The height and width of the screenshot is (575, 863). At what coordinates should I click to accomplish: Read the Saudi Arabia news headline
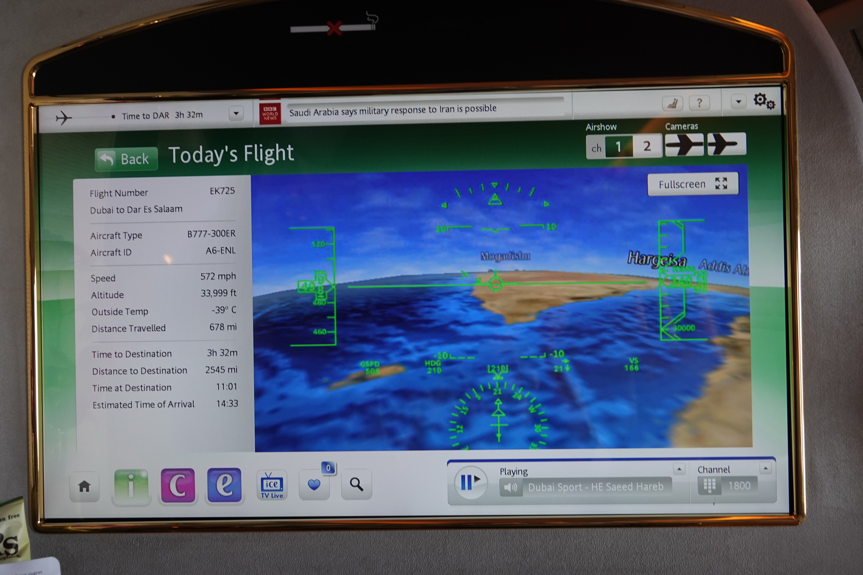click(393, 110)
